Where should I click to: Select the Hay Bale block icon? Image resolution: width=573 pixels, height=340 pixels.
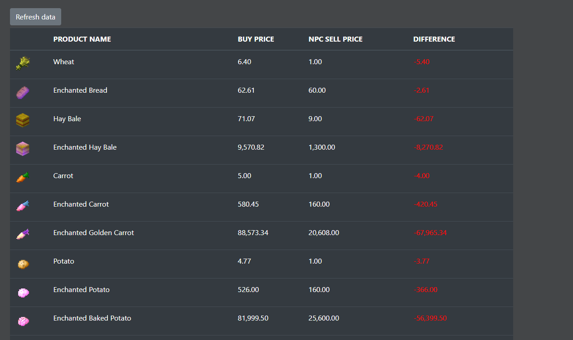(23, 120)
